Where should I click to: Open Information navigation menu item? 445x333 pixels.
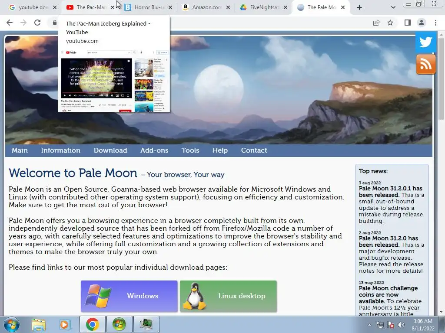(x=60, y=150)
